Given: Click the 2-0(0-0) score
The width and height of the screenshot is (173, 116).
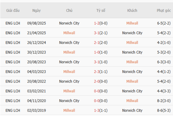Looking at the screenshot, I should click(101, 81).
